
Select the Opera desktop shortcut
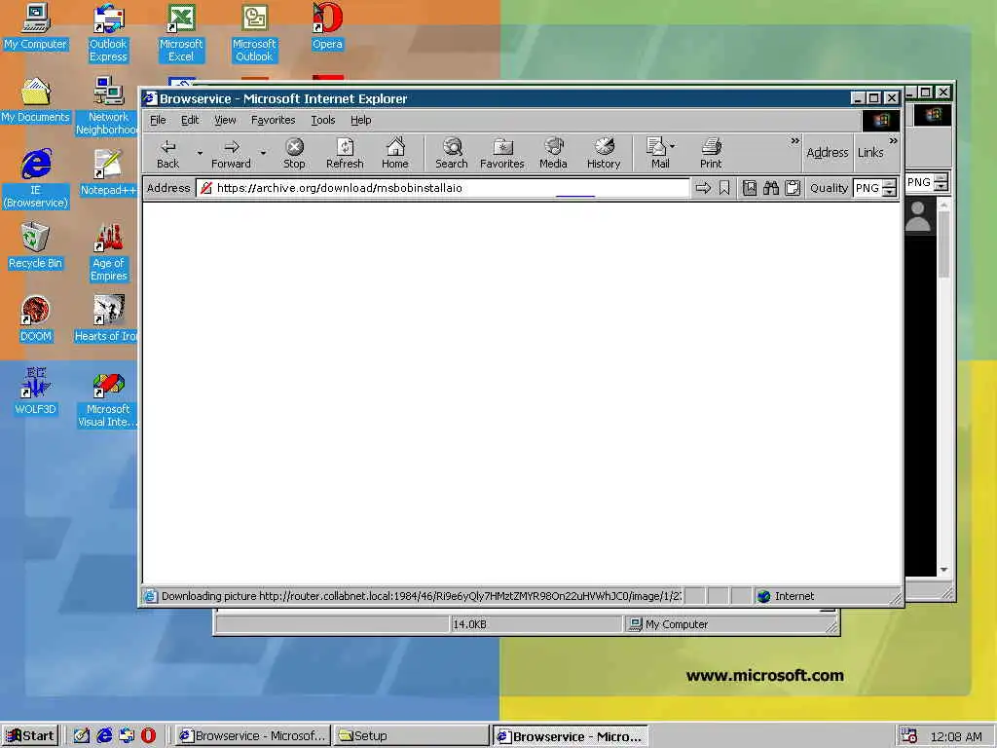tap(327, 26)
